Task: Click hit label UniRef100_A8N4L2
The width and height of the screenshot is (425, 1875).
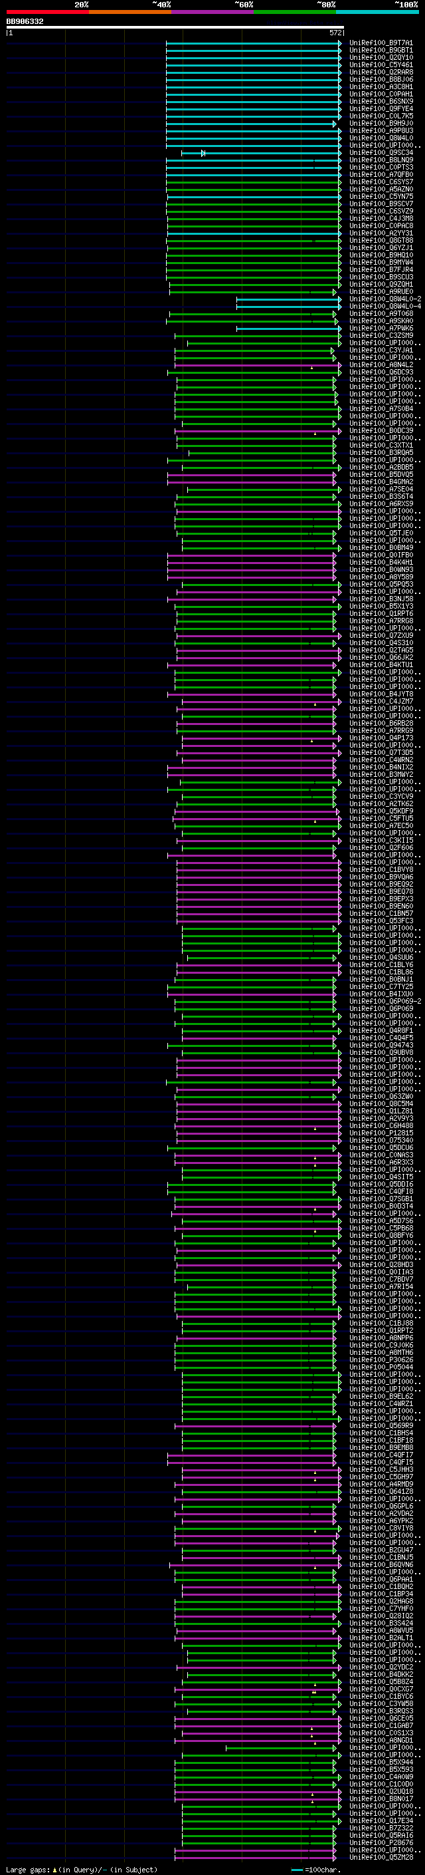Action: click(381, 364)
